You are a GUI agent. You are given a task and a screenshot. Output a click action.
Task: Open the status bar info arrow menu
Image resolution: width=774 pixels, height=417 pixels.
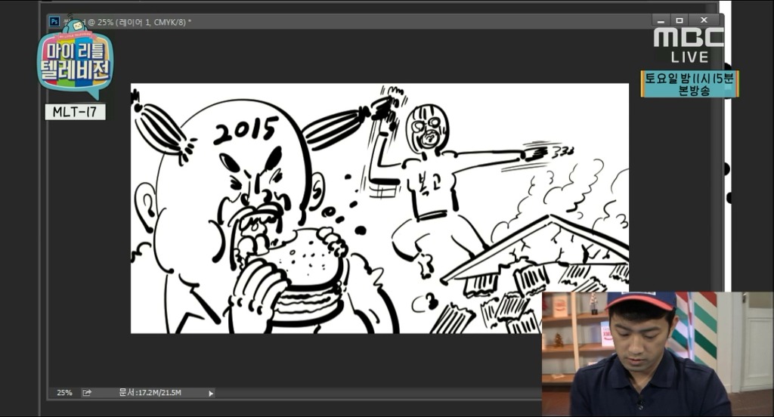(x=211, y=394)
